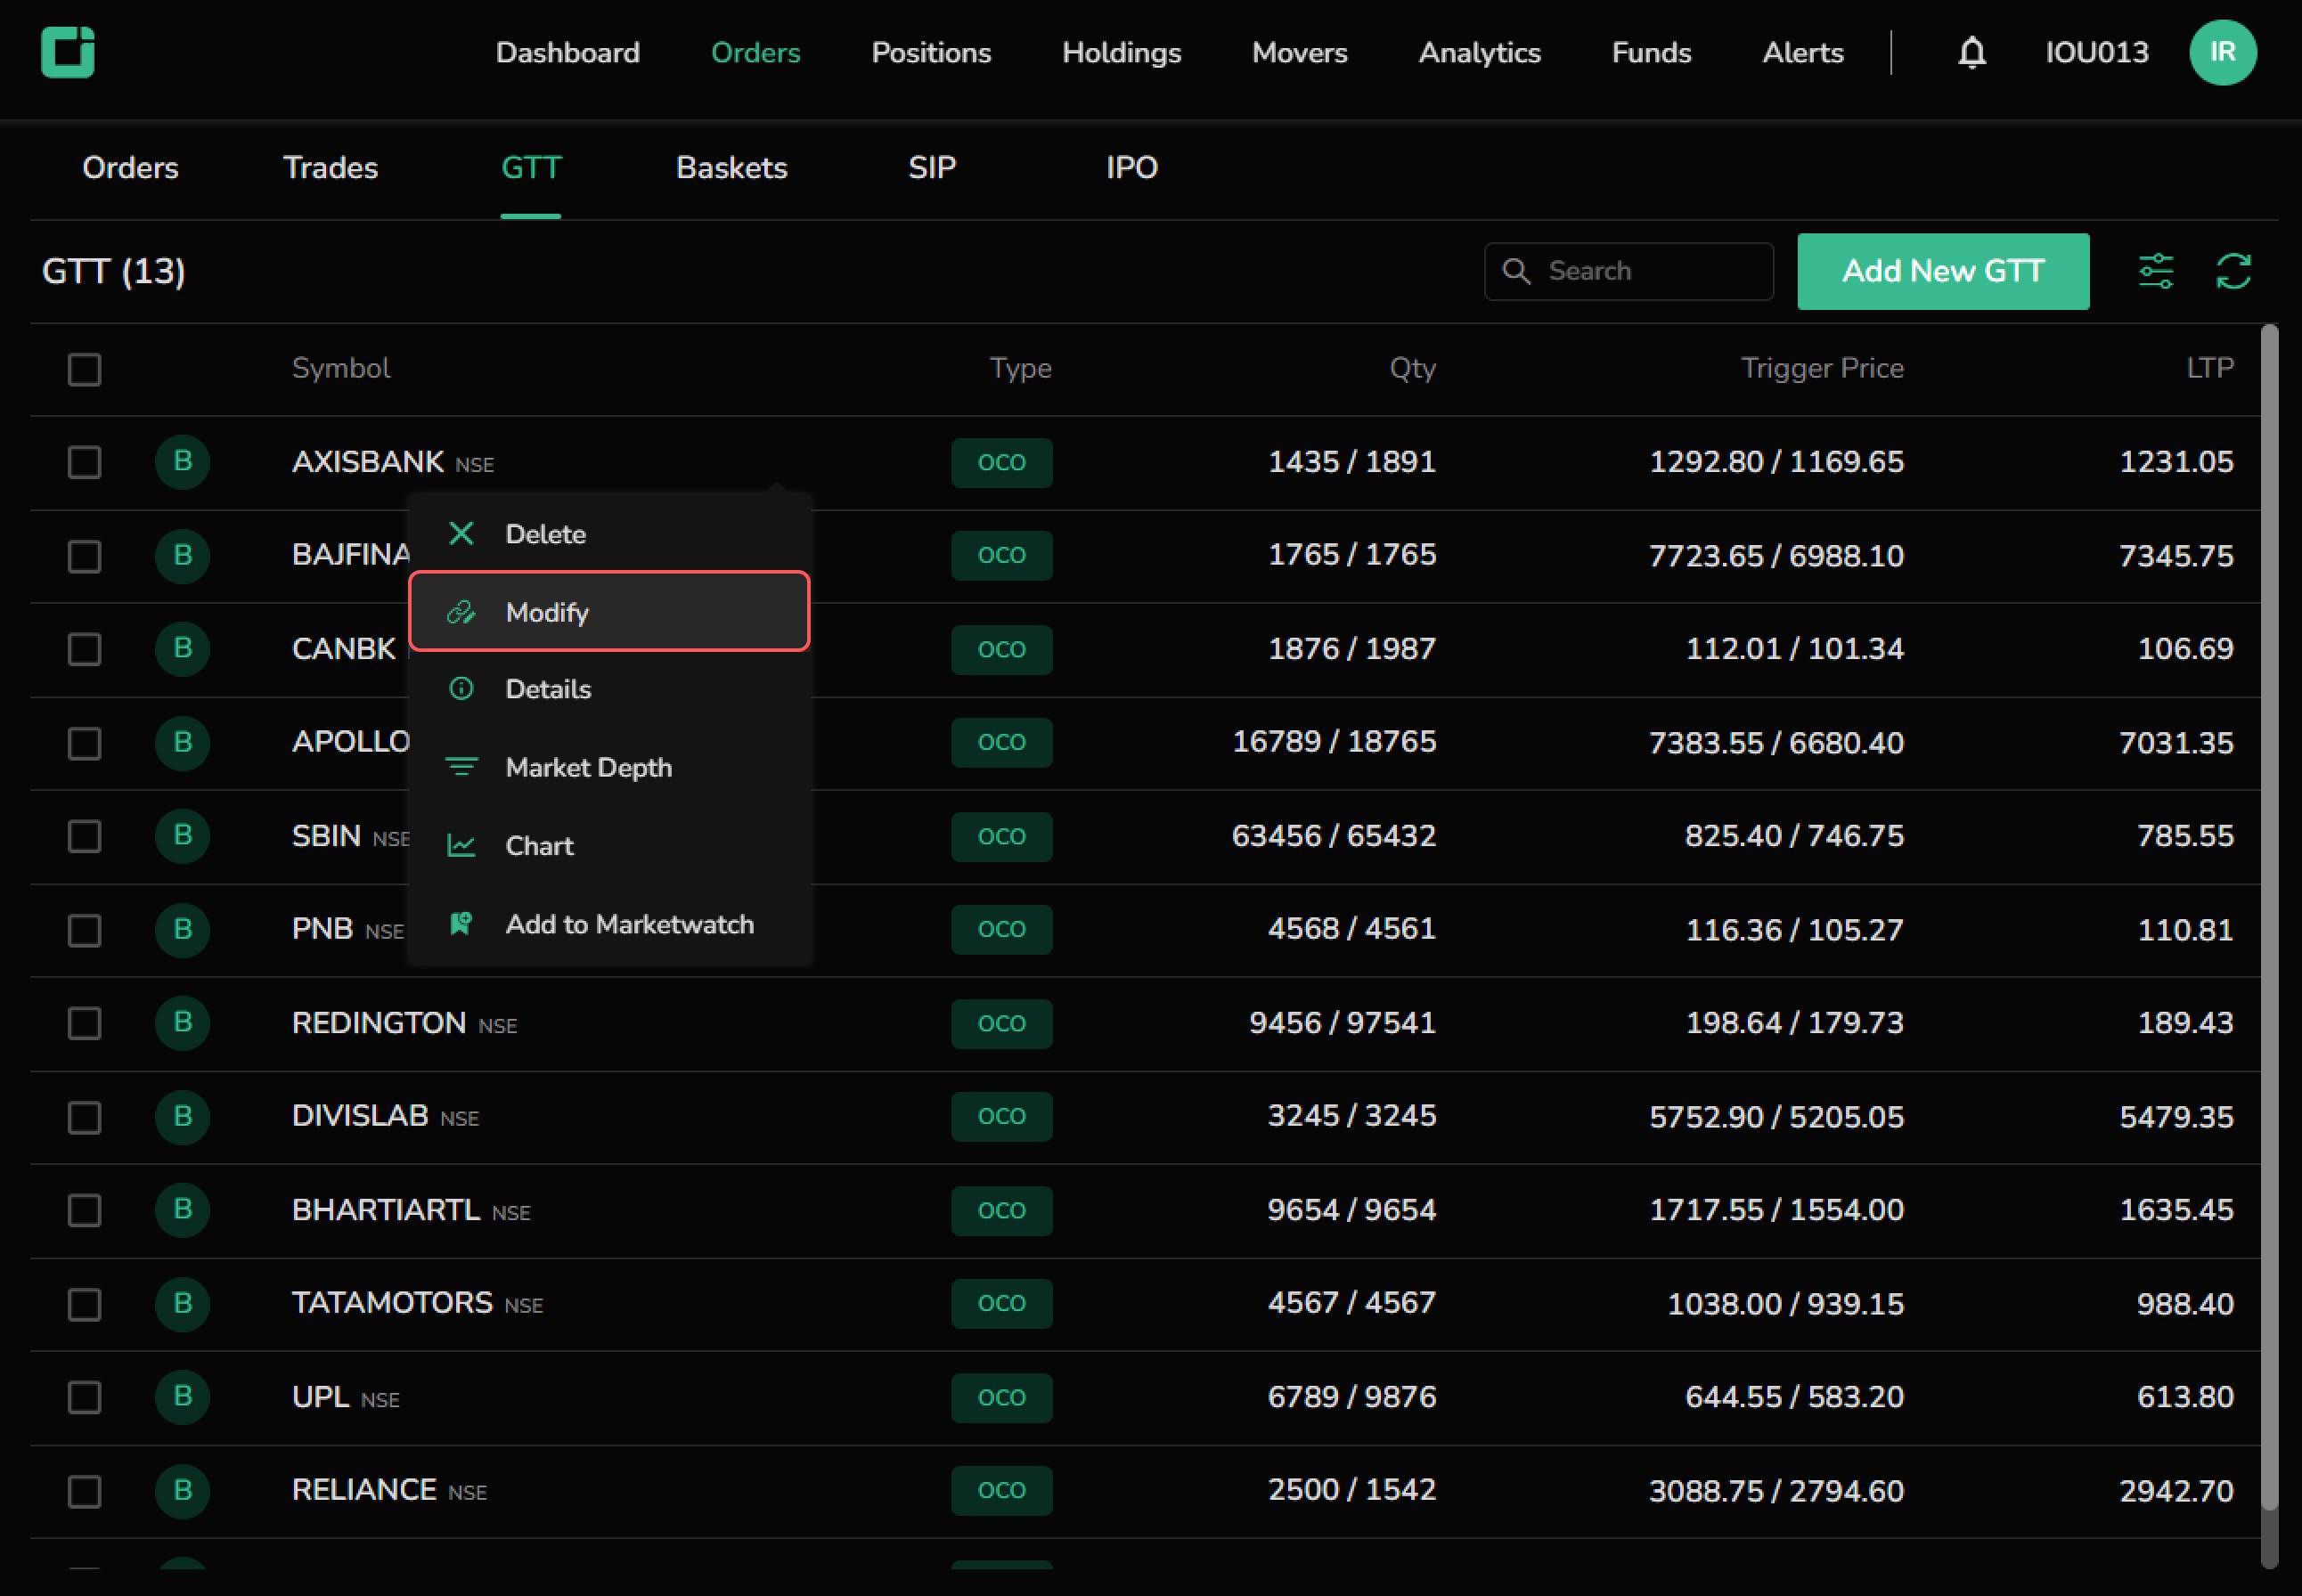Click the B badge for RELIANCE
The height and width of the screenshot is (1596, 2302).
click(x=182, y=1490)
